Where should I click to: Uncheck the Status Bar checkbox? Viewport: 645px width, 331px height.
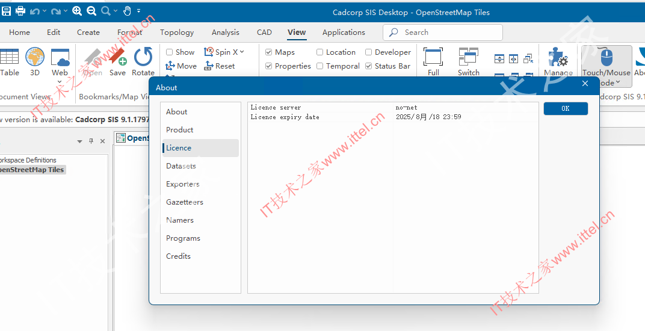click(369, 66)
